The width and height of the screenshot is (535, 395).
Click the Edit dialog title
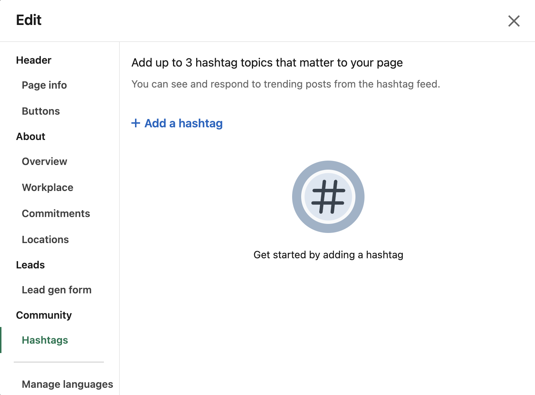(29, 20)
